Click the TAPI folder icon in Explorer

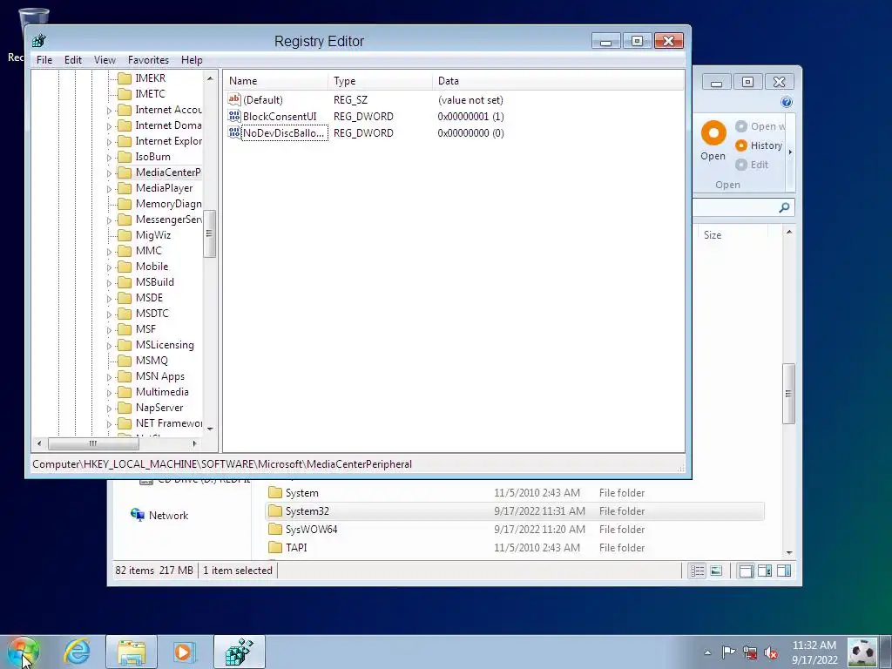275,547
